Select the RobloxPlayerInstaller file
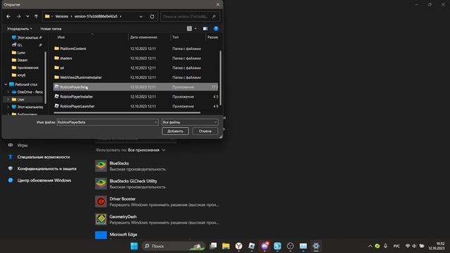450x253 pixels. point(136,97)
